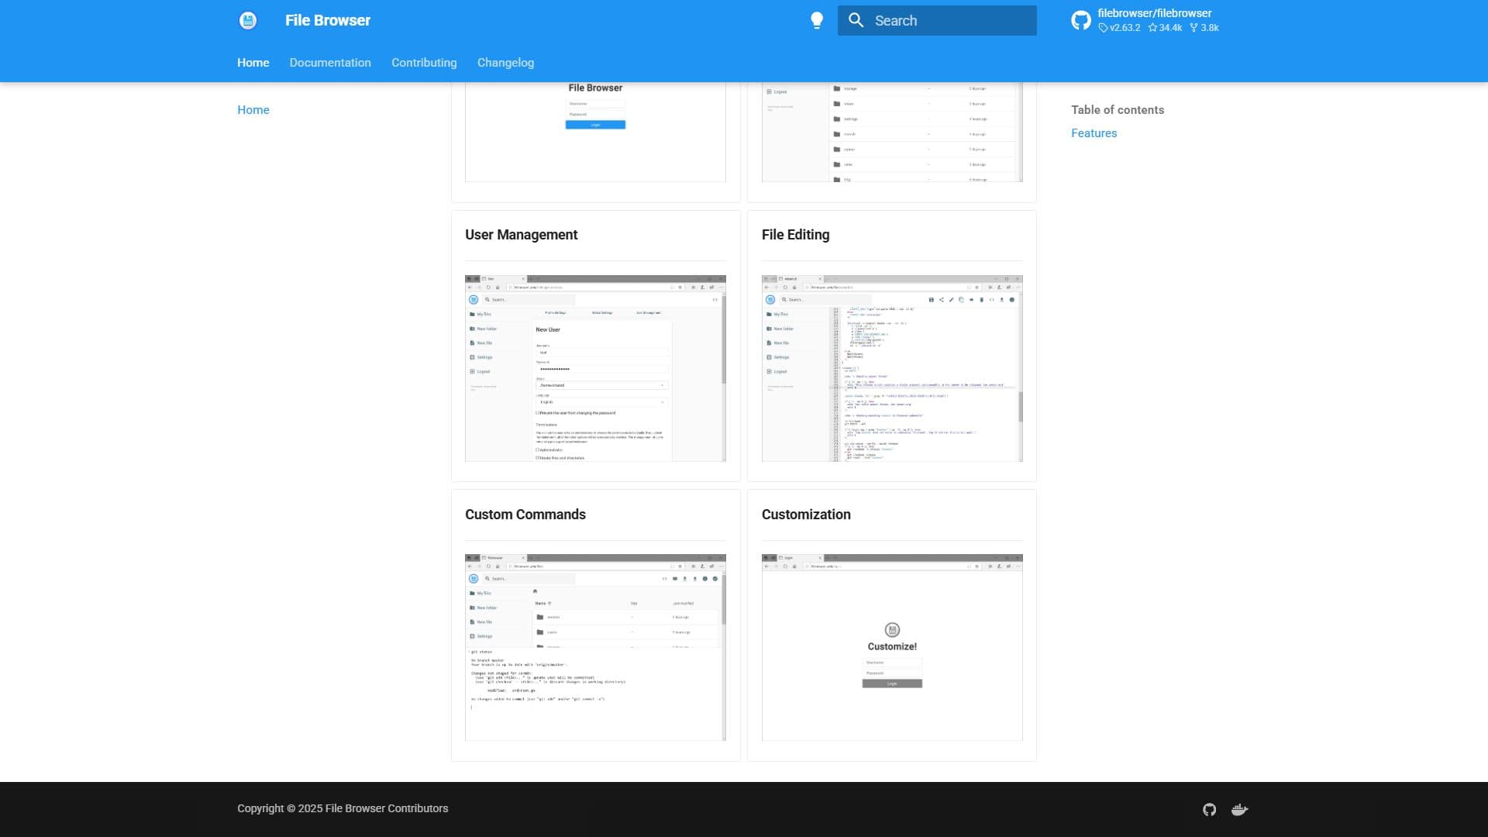Toggle the light/dark mode bulb icon

tap(817, 21)
